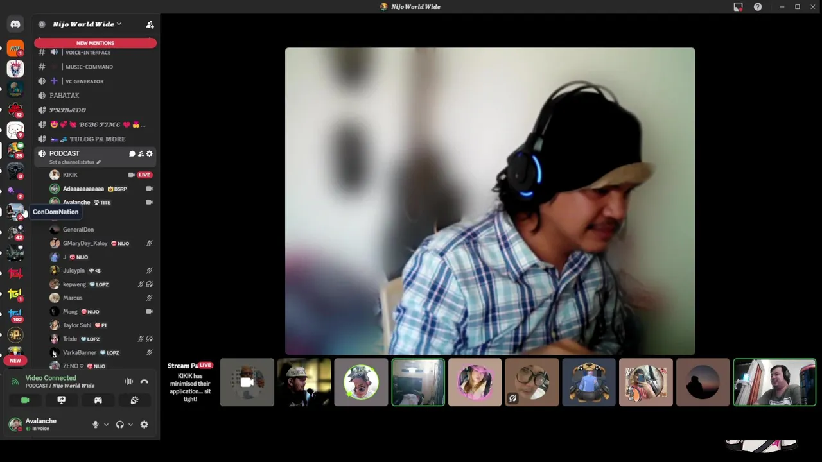The width and height of the screenshot is (822, 462).
Task: Click the NEW MENTIONS banner
Action: [x=95, y=43]
